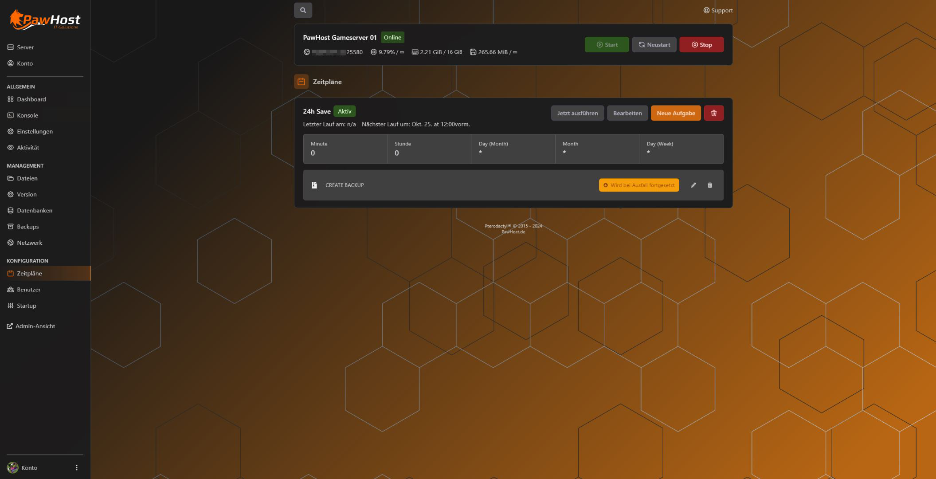Click the Zeitpläne calendar icon heading
This screenshot has width=936, height=479.
[301, 82]
